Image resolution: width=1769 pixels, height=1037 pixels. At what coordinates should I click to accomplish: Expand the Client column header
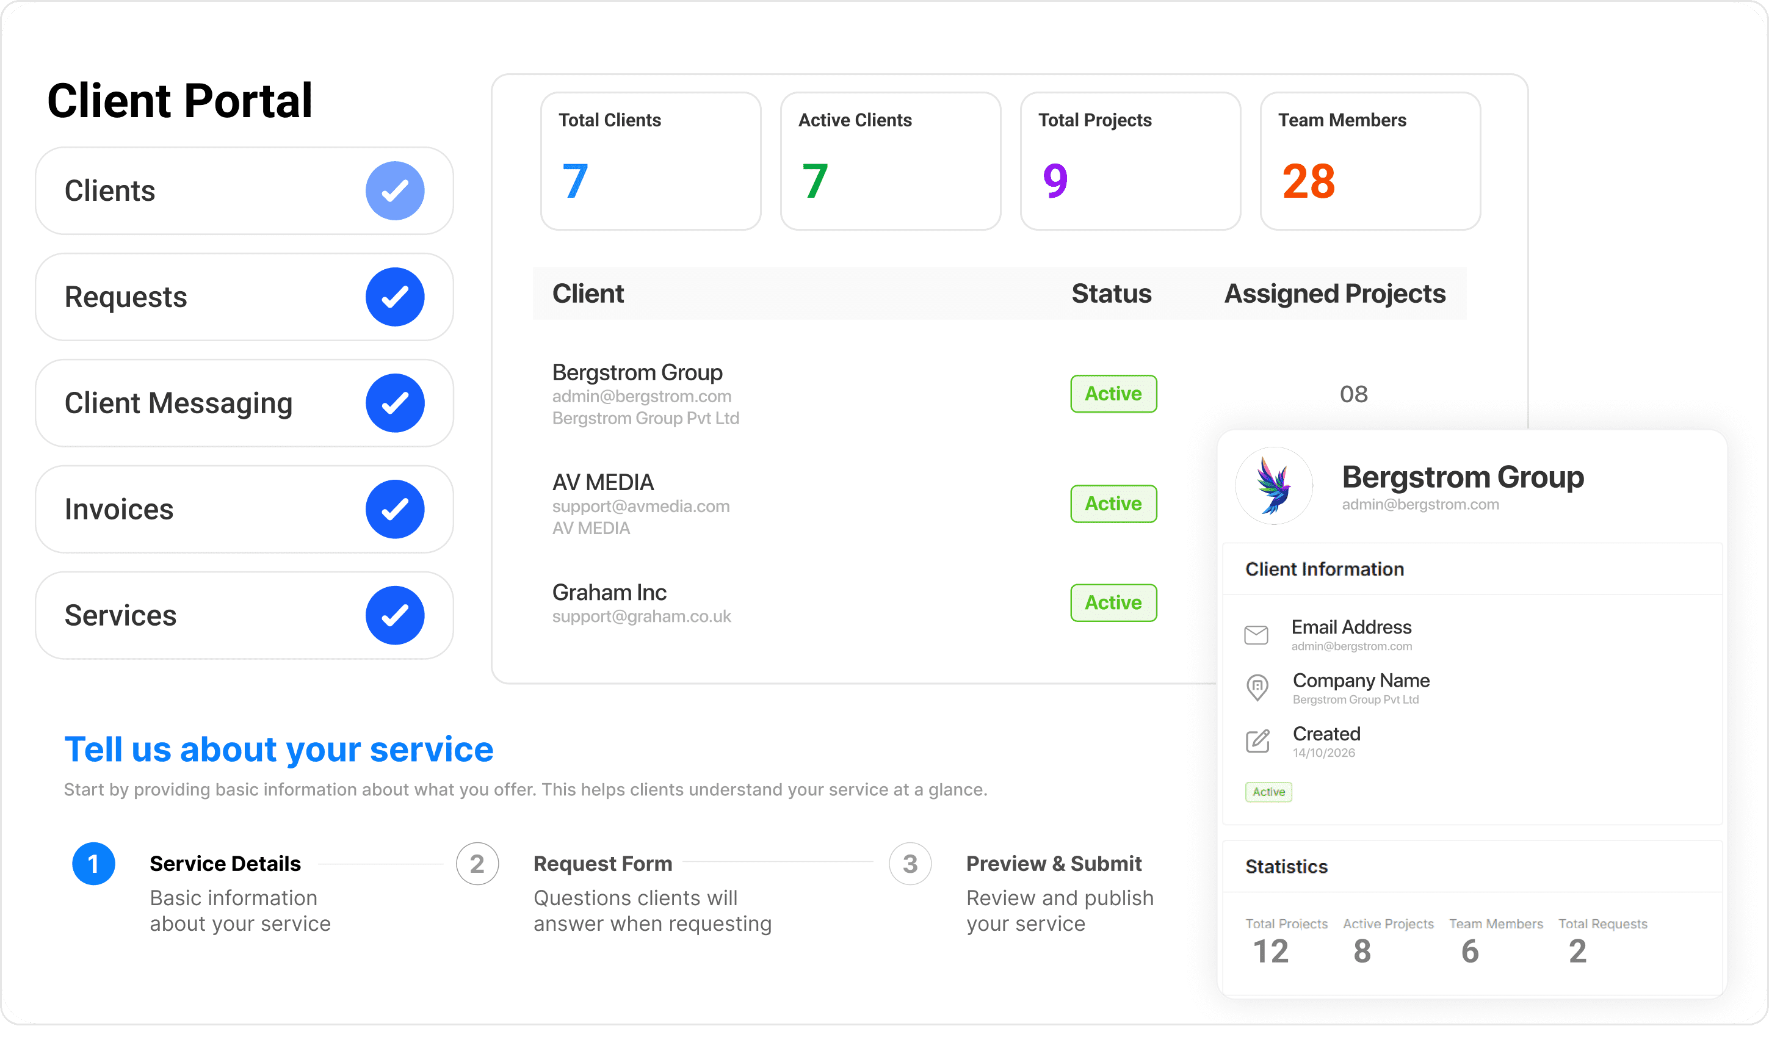[588, 294]
